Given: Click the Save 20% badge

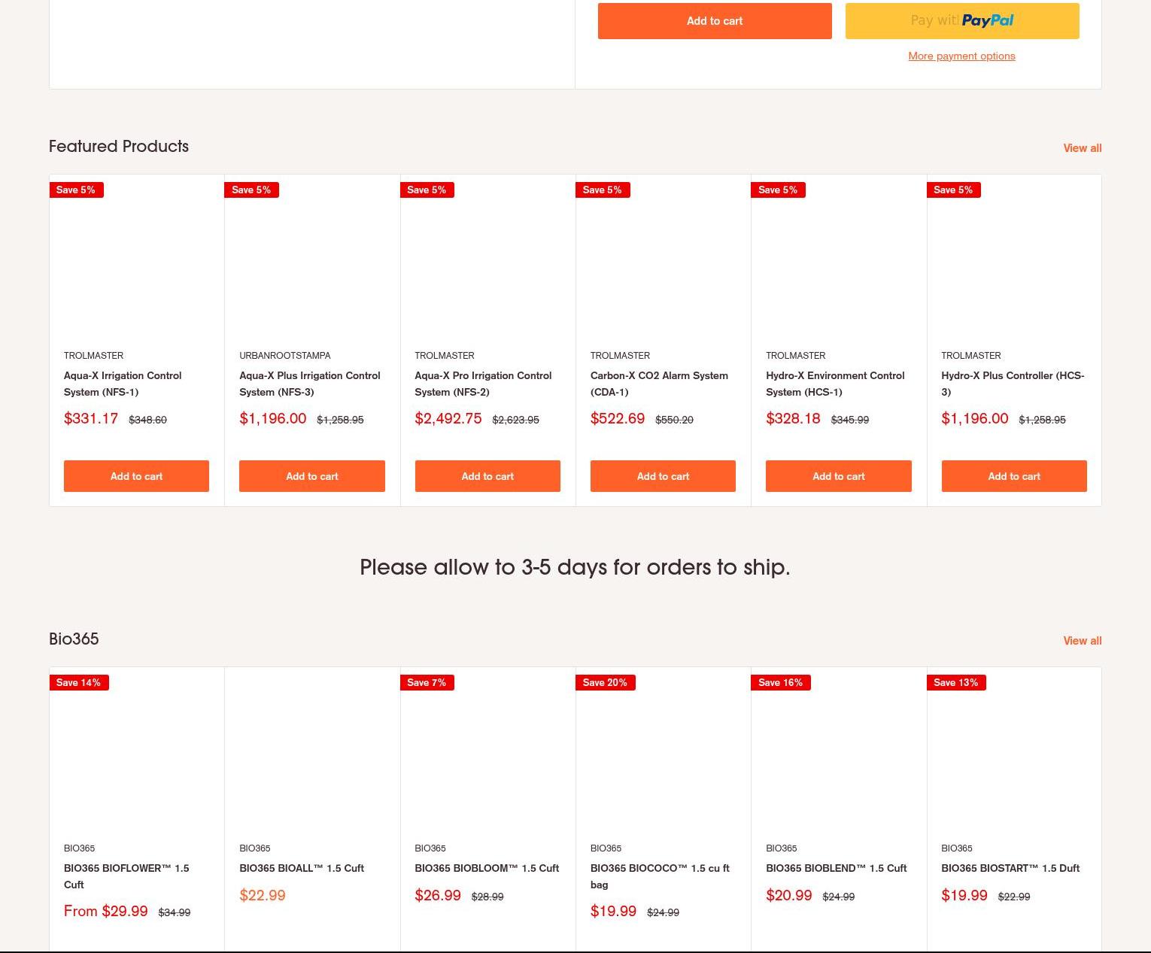Looking at the screenshot, I should [606, 683].
